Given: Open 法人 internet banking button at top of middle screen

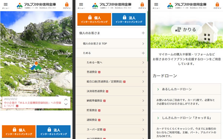Looking at the screenshot, I should click(129, 19).
